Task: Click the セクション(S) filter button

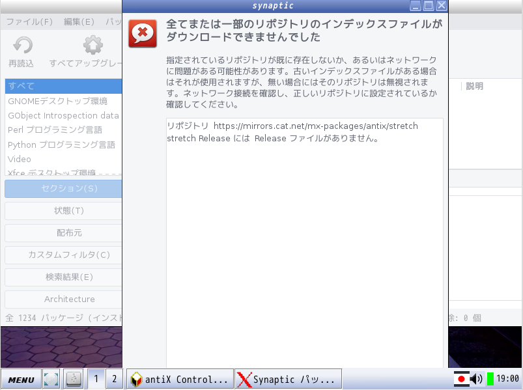Action: (63, 189)
